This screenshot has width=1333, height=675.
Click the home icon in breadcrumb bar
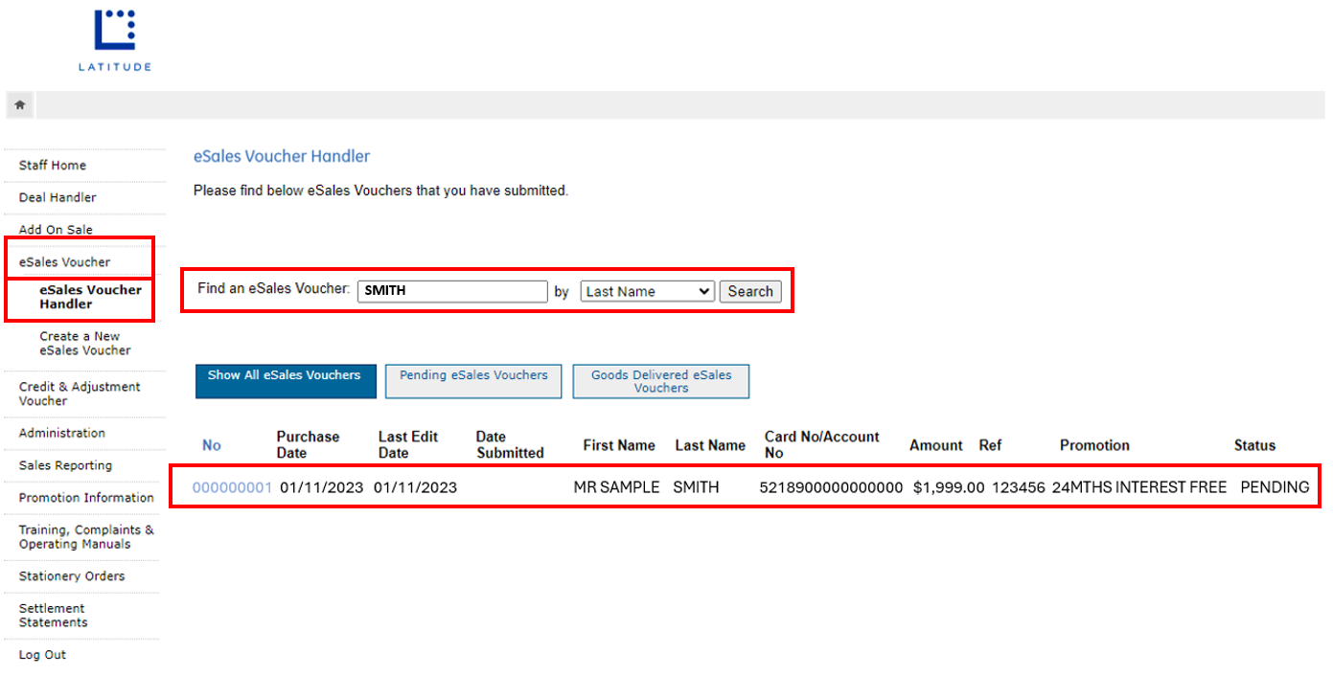click(19, 105)
